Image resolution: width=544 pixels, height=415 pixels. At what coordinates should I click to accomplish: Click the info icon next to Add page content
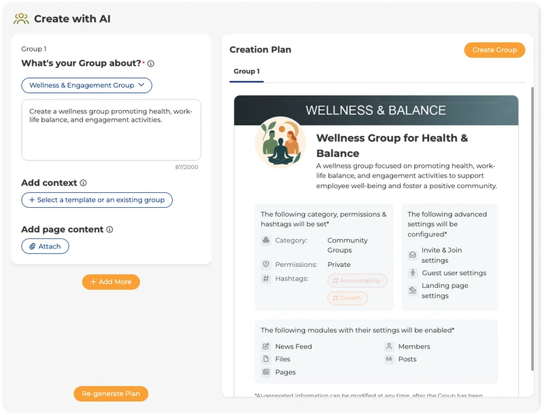[111, 229]
